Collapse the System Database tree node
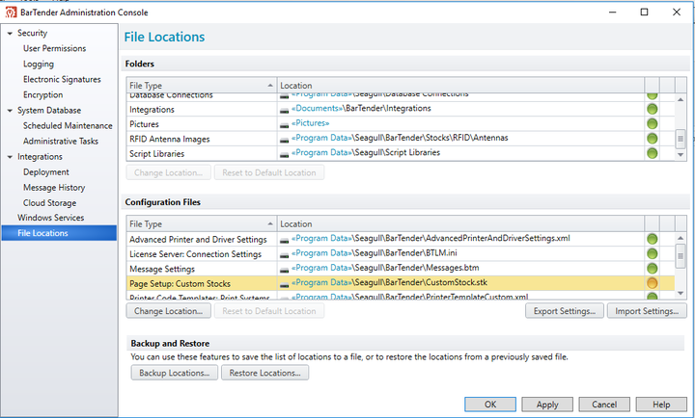Image resolution: width=695 pixels, height=418 pixels. [x=10, y=111]
